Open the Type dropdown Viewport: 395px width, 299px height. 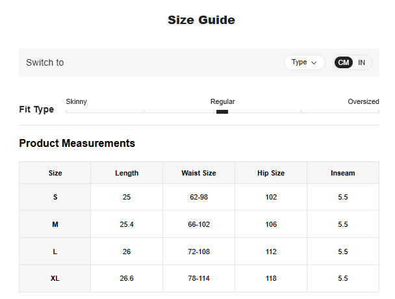click(304, 62)
